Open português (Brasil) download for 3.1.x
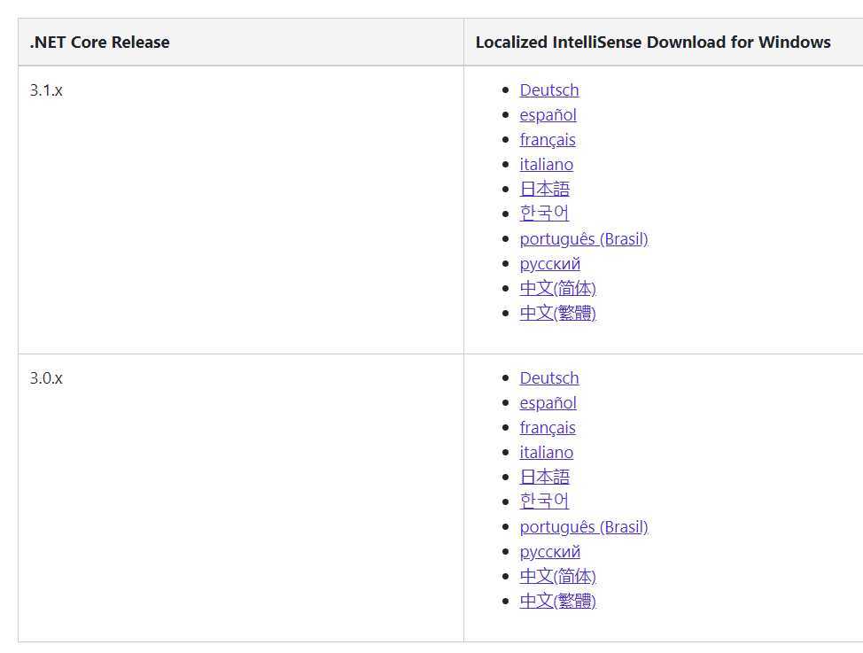The image size is (863, 653). pyautogui.click(x=583, y=239)
